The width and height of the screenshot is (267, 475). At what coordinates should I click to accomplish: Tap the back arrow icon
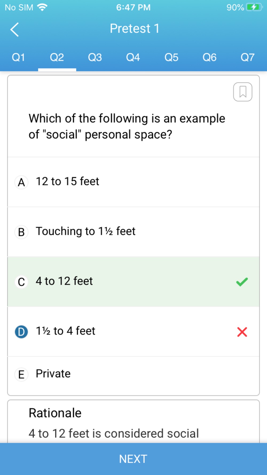click(x=15, y=29)
